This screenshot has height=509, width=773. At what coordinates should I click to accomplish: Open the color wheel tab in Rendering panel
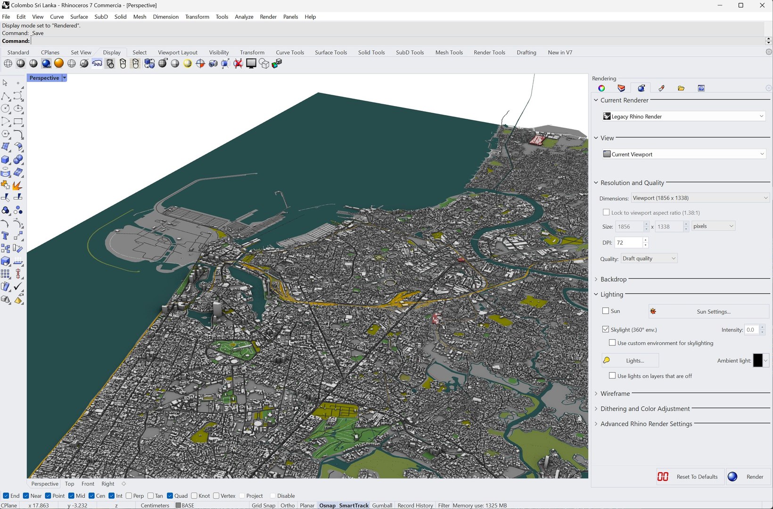pyautogui.click(x=601, y=88)
